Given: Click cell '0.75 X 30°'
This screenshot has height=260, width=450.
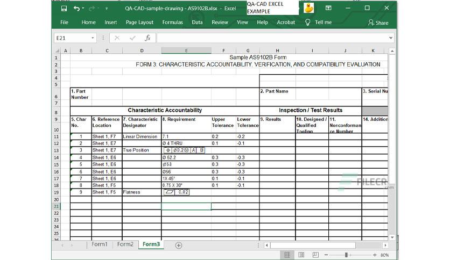Looking at the screenshot, I should click(x=186, y=185).
